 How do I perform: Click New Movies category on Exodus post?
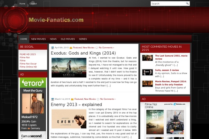88,48
